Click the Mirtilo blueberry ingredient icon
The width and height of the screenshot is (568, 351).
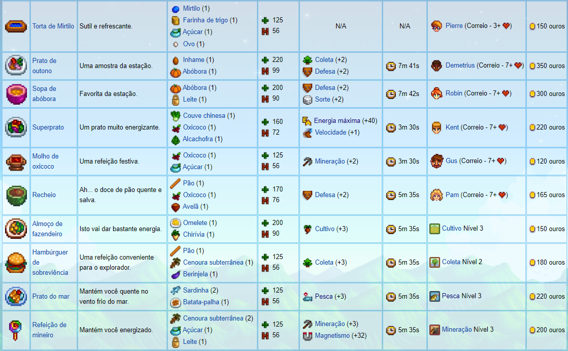pyautogui.click(x=175, y=9)
